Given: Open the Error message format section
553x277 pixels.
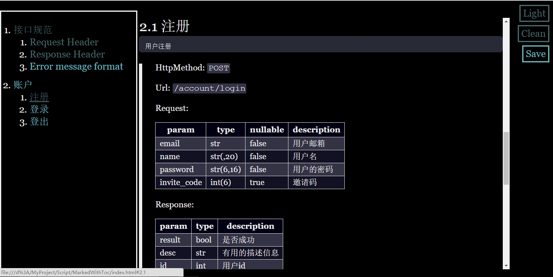Looking at the screenshot, I should [x=77, y=66].
